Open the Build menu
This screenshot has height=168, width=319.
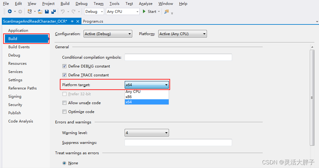point(65,4)
